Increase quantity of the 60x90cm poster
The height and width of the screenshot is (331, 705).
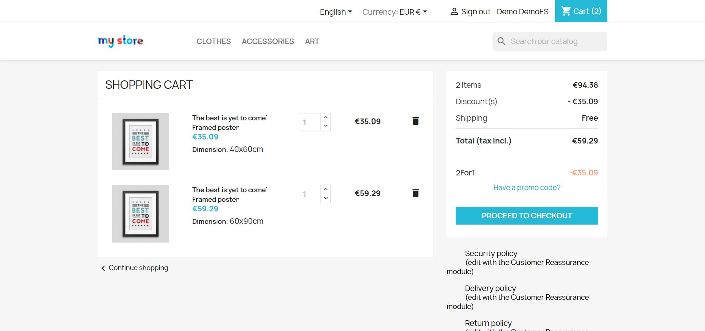pos(326,189)
